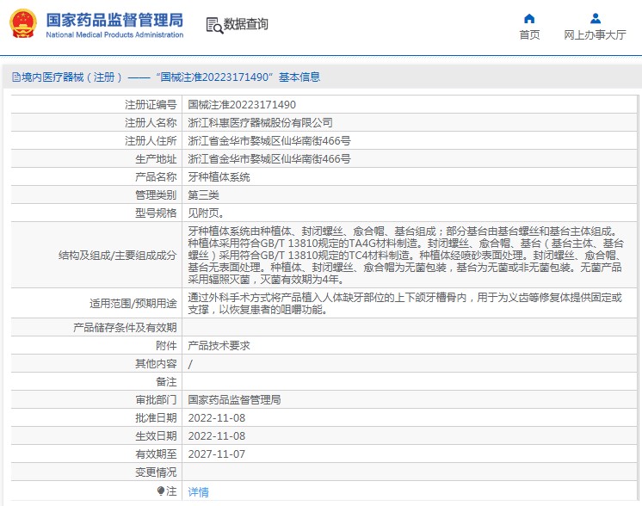The width and height of the screenshot is (642, 506).
Task: Click the bullet icon beside 注
Action: [161, 491]
